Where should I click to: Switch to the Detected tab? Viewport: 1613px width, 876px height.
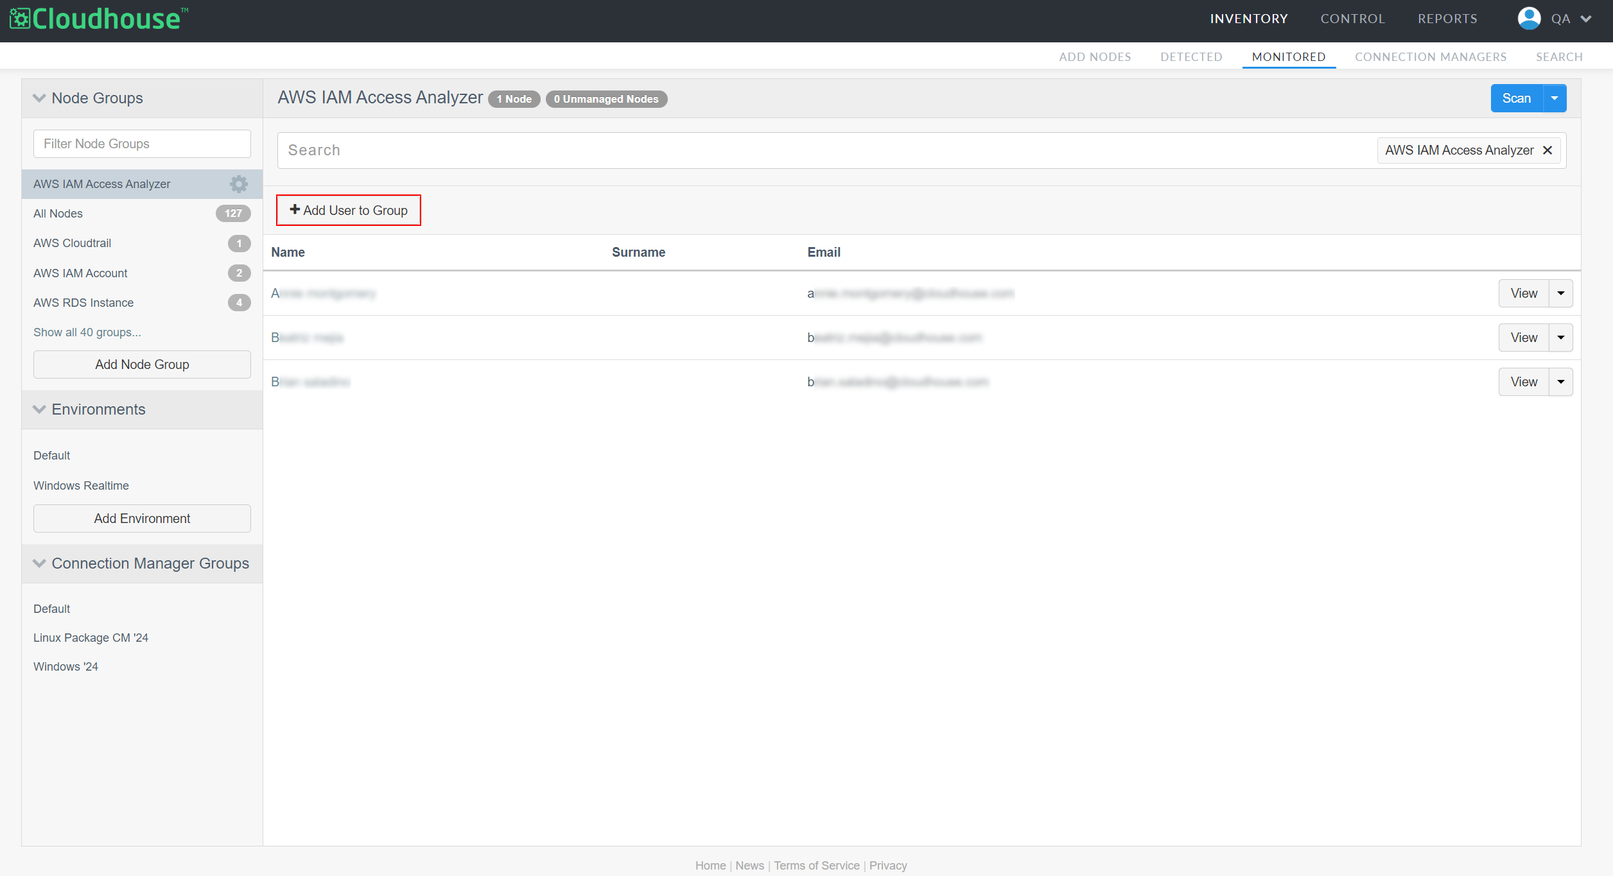point(1191,56)
